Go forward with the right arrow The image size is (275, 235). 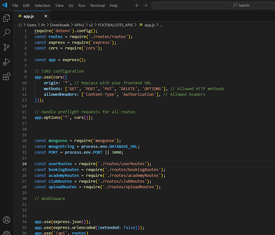(145, 5)
